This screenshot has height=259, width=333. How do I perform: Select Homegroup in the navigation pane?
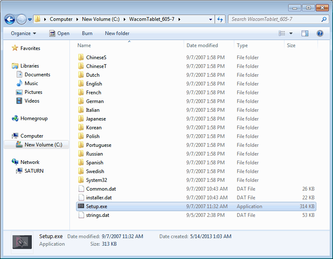click(x=30, y=118)
